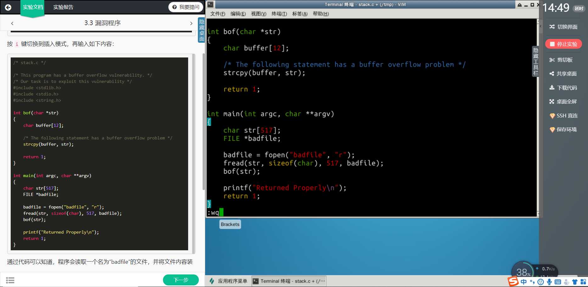The height and width of the screenshot is (287, 588).
Task: Open the 文件(F) menu
Action: coord(218,14)
